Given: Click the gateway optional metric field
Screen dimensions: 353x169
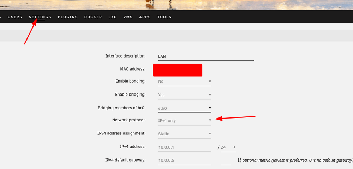Looking at the screenshot, I should [x=226, y=161].
